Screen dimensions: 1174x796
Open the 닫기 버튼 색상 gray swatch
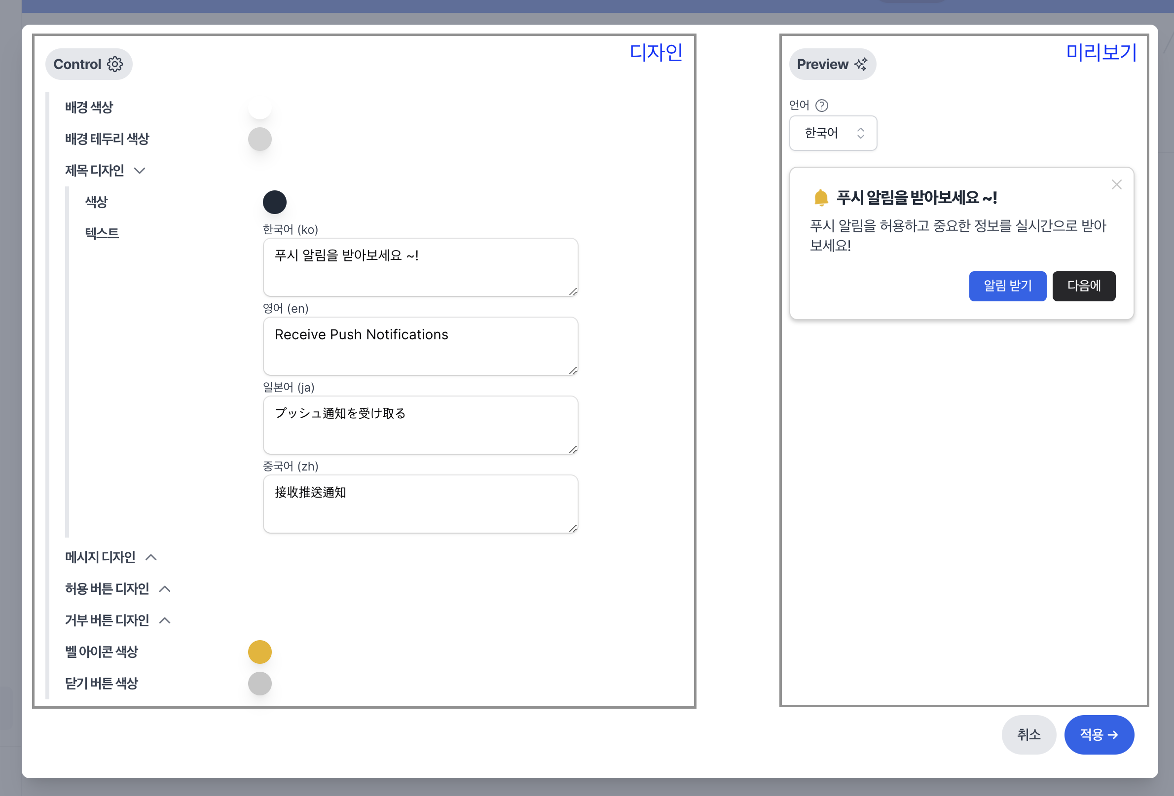(259, 684)
